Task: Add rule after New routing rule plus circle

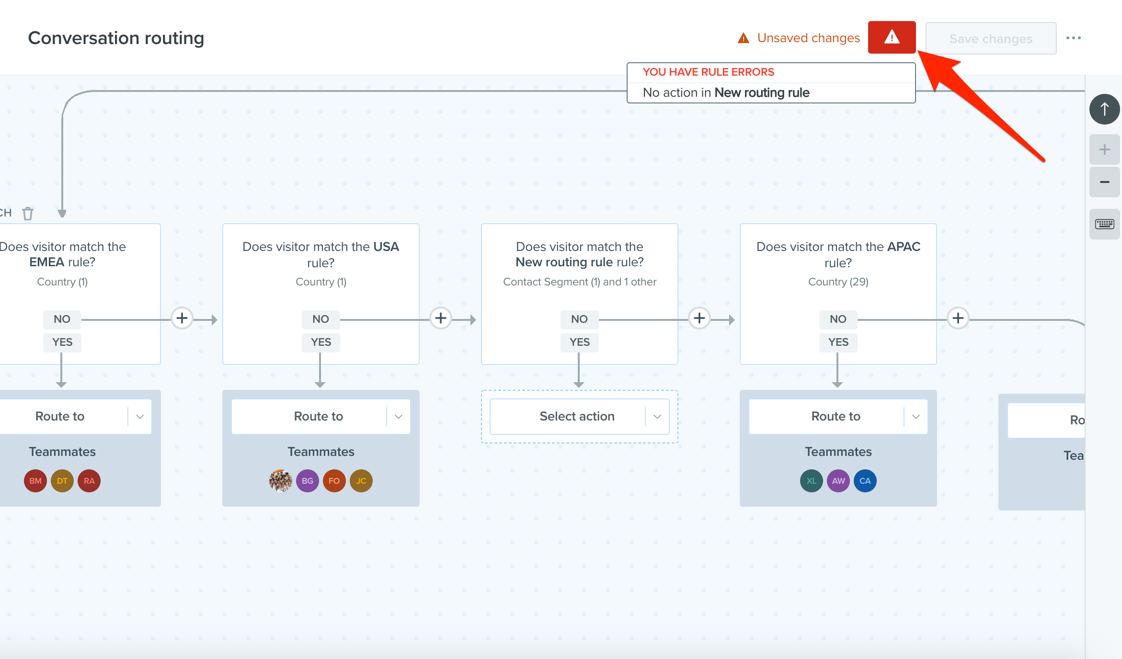Action: [x=699, y=318]
